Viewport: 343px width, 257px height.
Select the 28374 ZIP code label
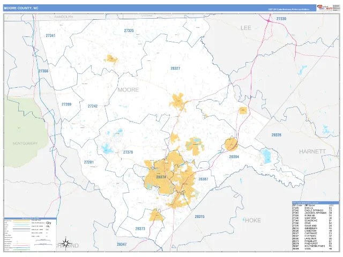[x=161, y=177]
